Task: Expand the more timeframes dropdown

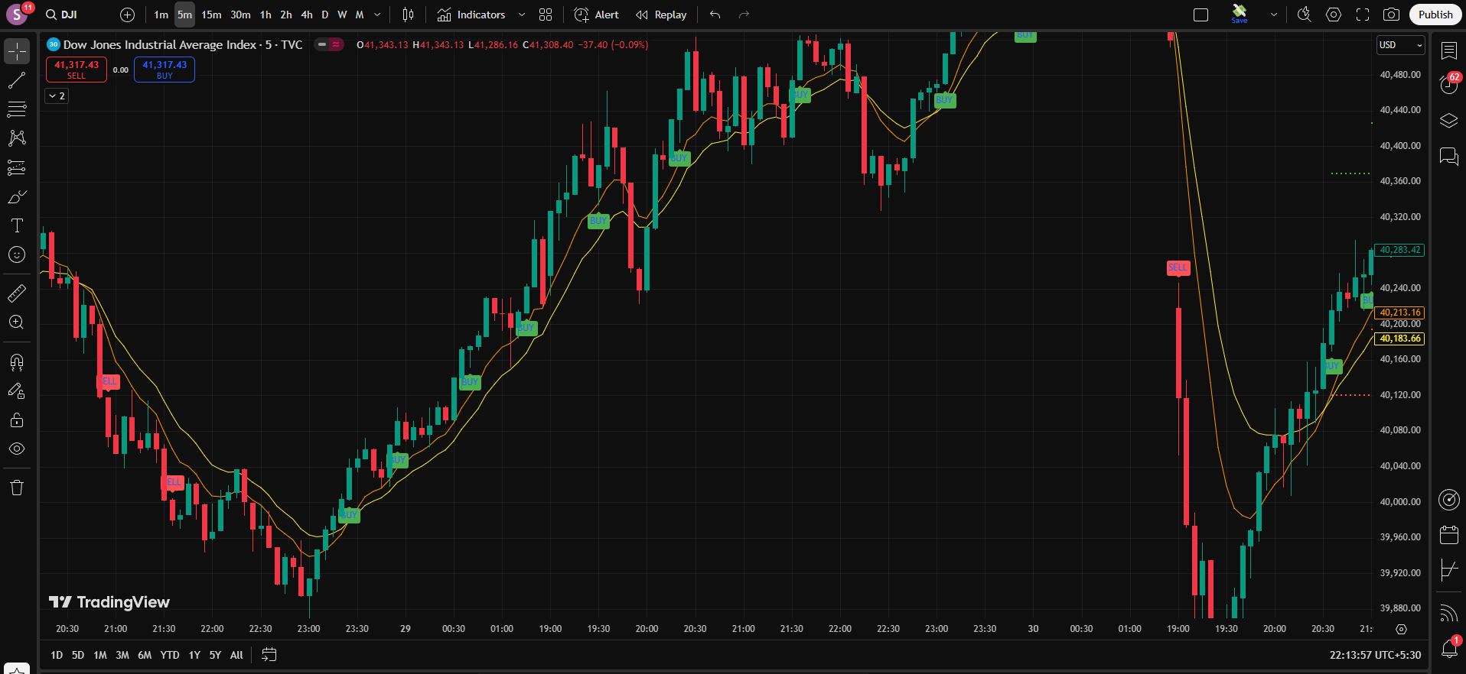Action: pyautogui.click(x=377, y=15)
